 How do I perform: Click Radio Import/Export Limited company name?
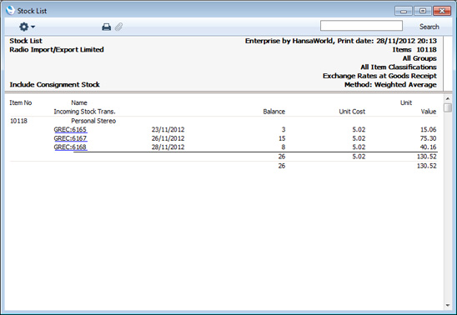pos(57,49)
